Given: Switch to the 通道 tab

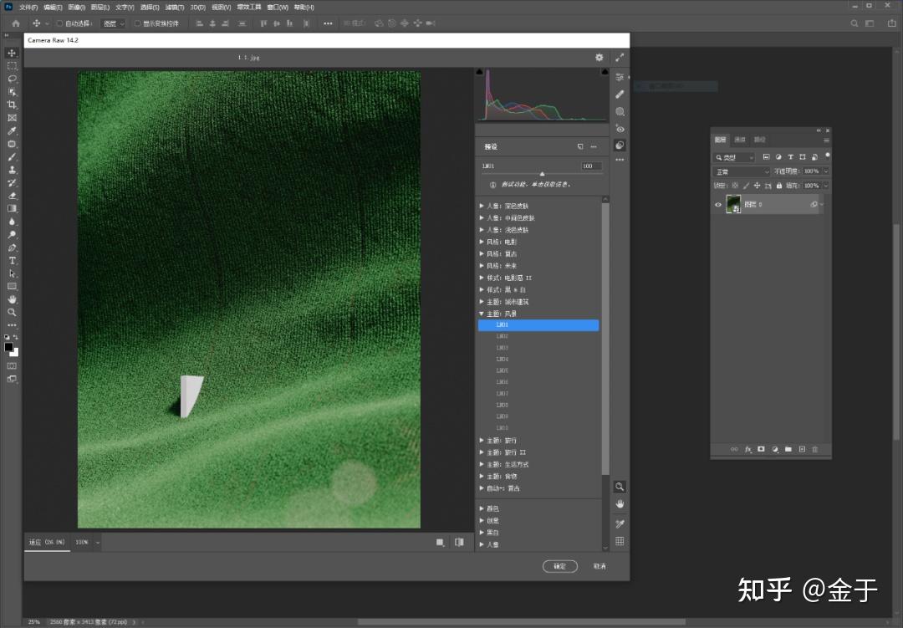Looking at the screenshot, I should pyautogui.click(x=740, y=140).
